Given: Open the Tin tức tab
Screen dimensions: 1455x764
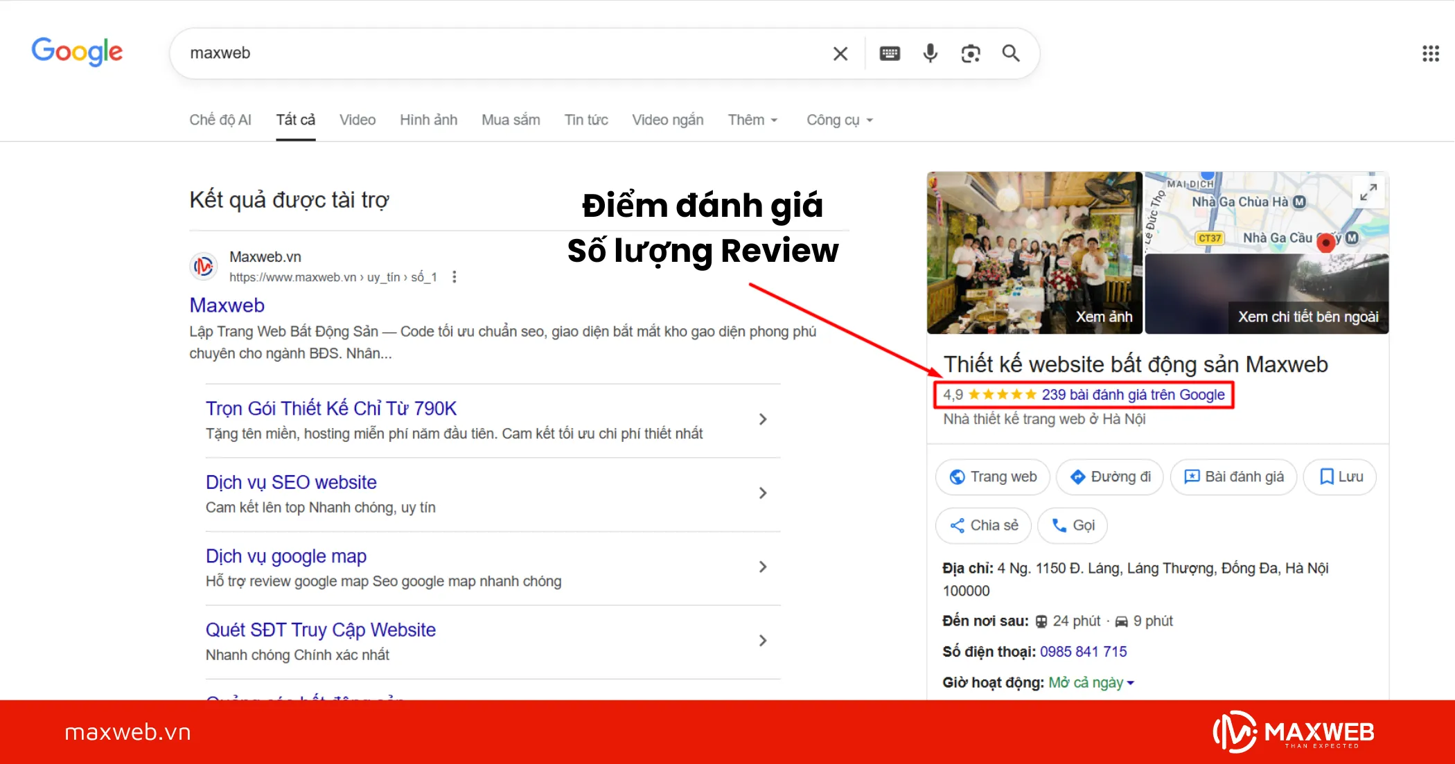Looking at the screenshot, I should [585, 119].
